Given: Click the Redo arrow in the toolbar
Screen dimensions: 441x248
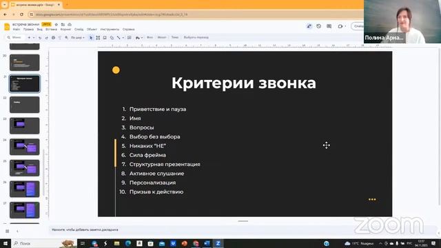Looking at the screenshot, I should pyautogui.click(x=46, y=37).
